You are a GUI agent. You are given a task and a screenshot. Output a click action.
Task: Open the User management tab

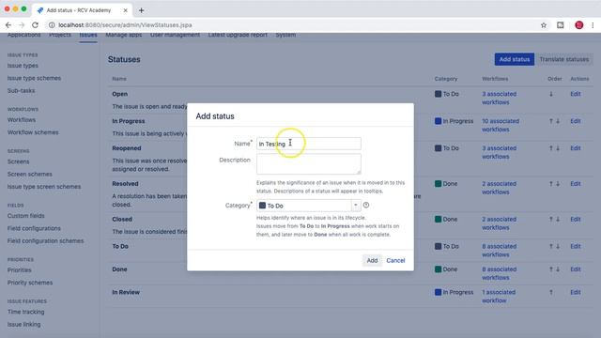(175, 36)
